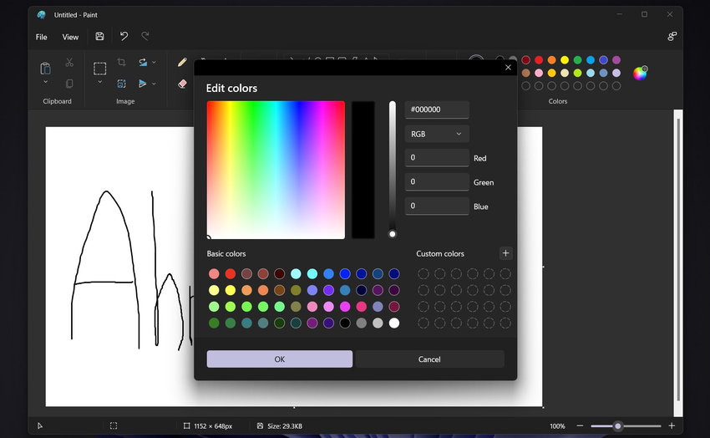The height and width of the screenshot is (438, 710).
Task: Select the Pencil tool
Action: 182,62
